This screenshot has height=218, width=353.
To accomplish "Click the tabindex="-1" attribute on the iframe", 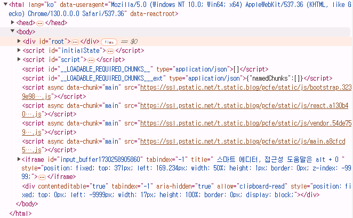I will tap(167, 160).
